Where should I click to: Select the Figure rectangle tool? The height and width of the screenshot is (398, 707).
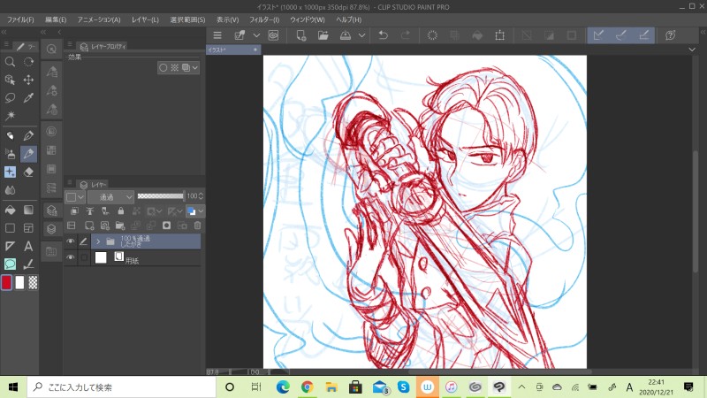[10, 228]
